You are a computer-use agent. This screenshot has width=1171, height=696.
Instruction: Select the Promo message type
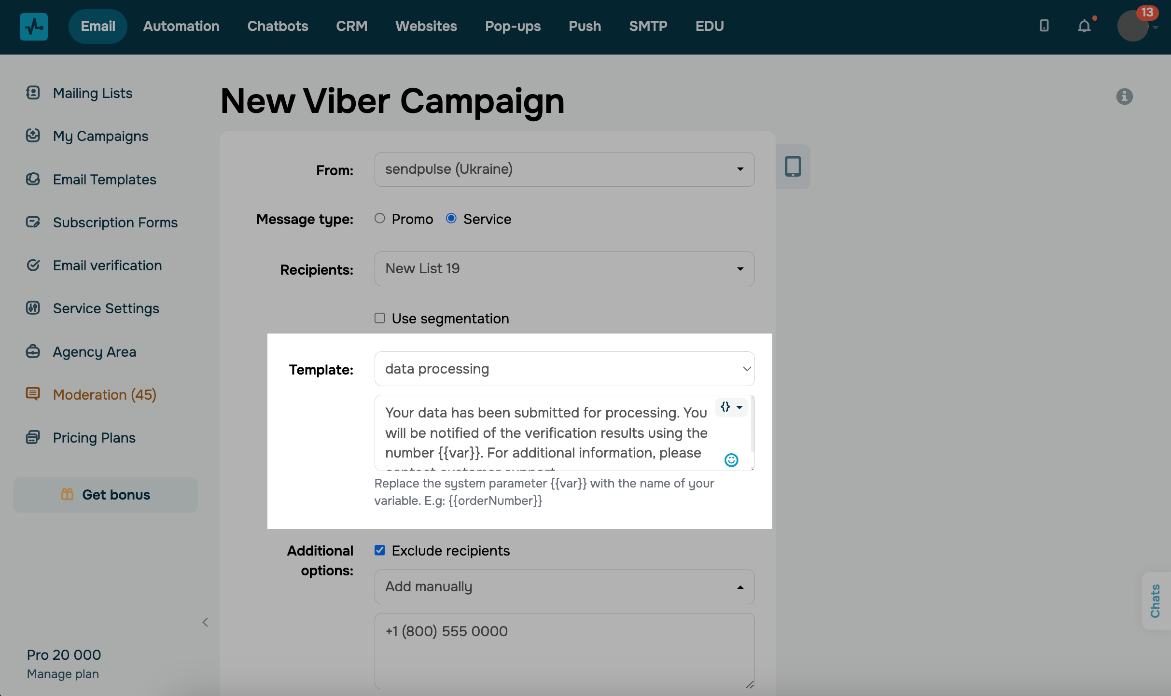pyautogui.click(x=380, y=219)
